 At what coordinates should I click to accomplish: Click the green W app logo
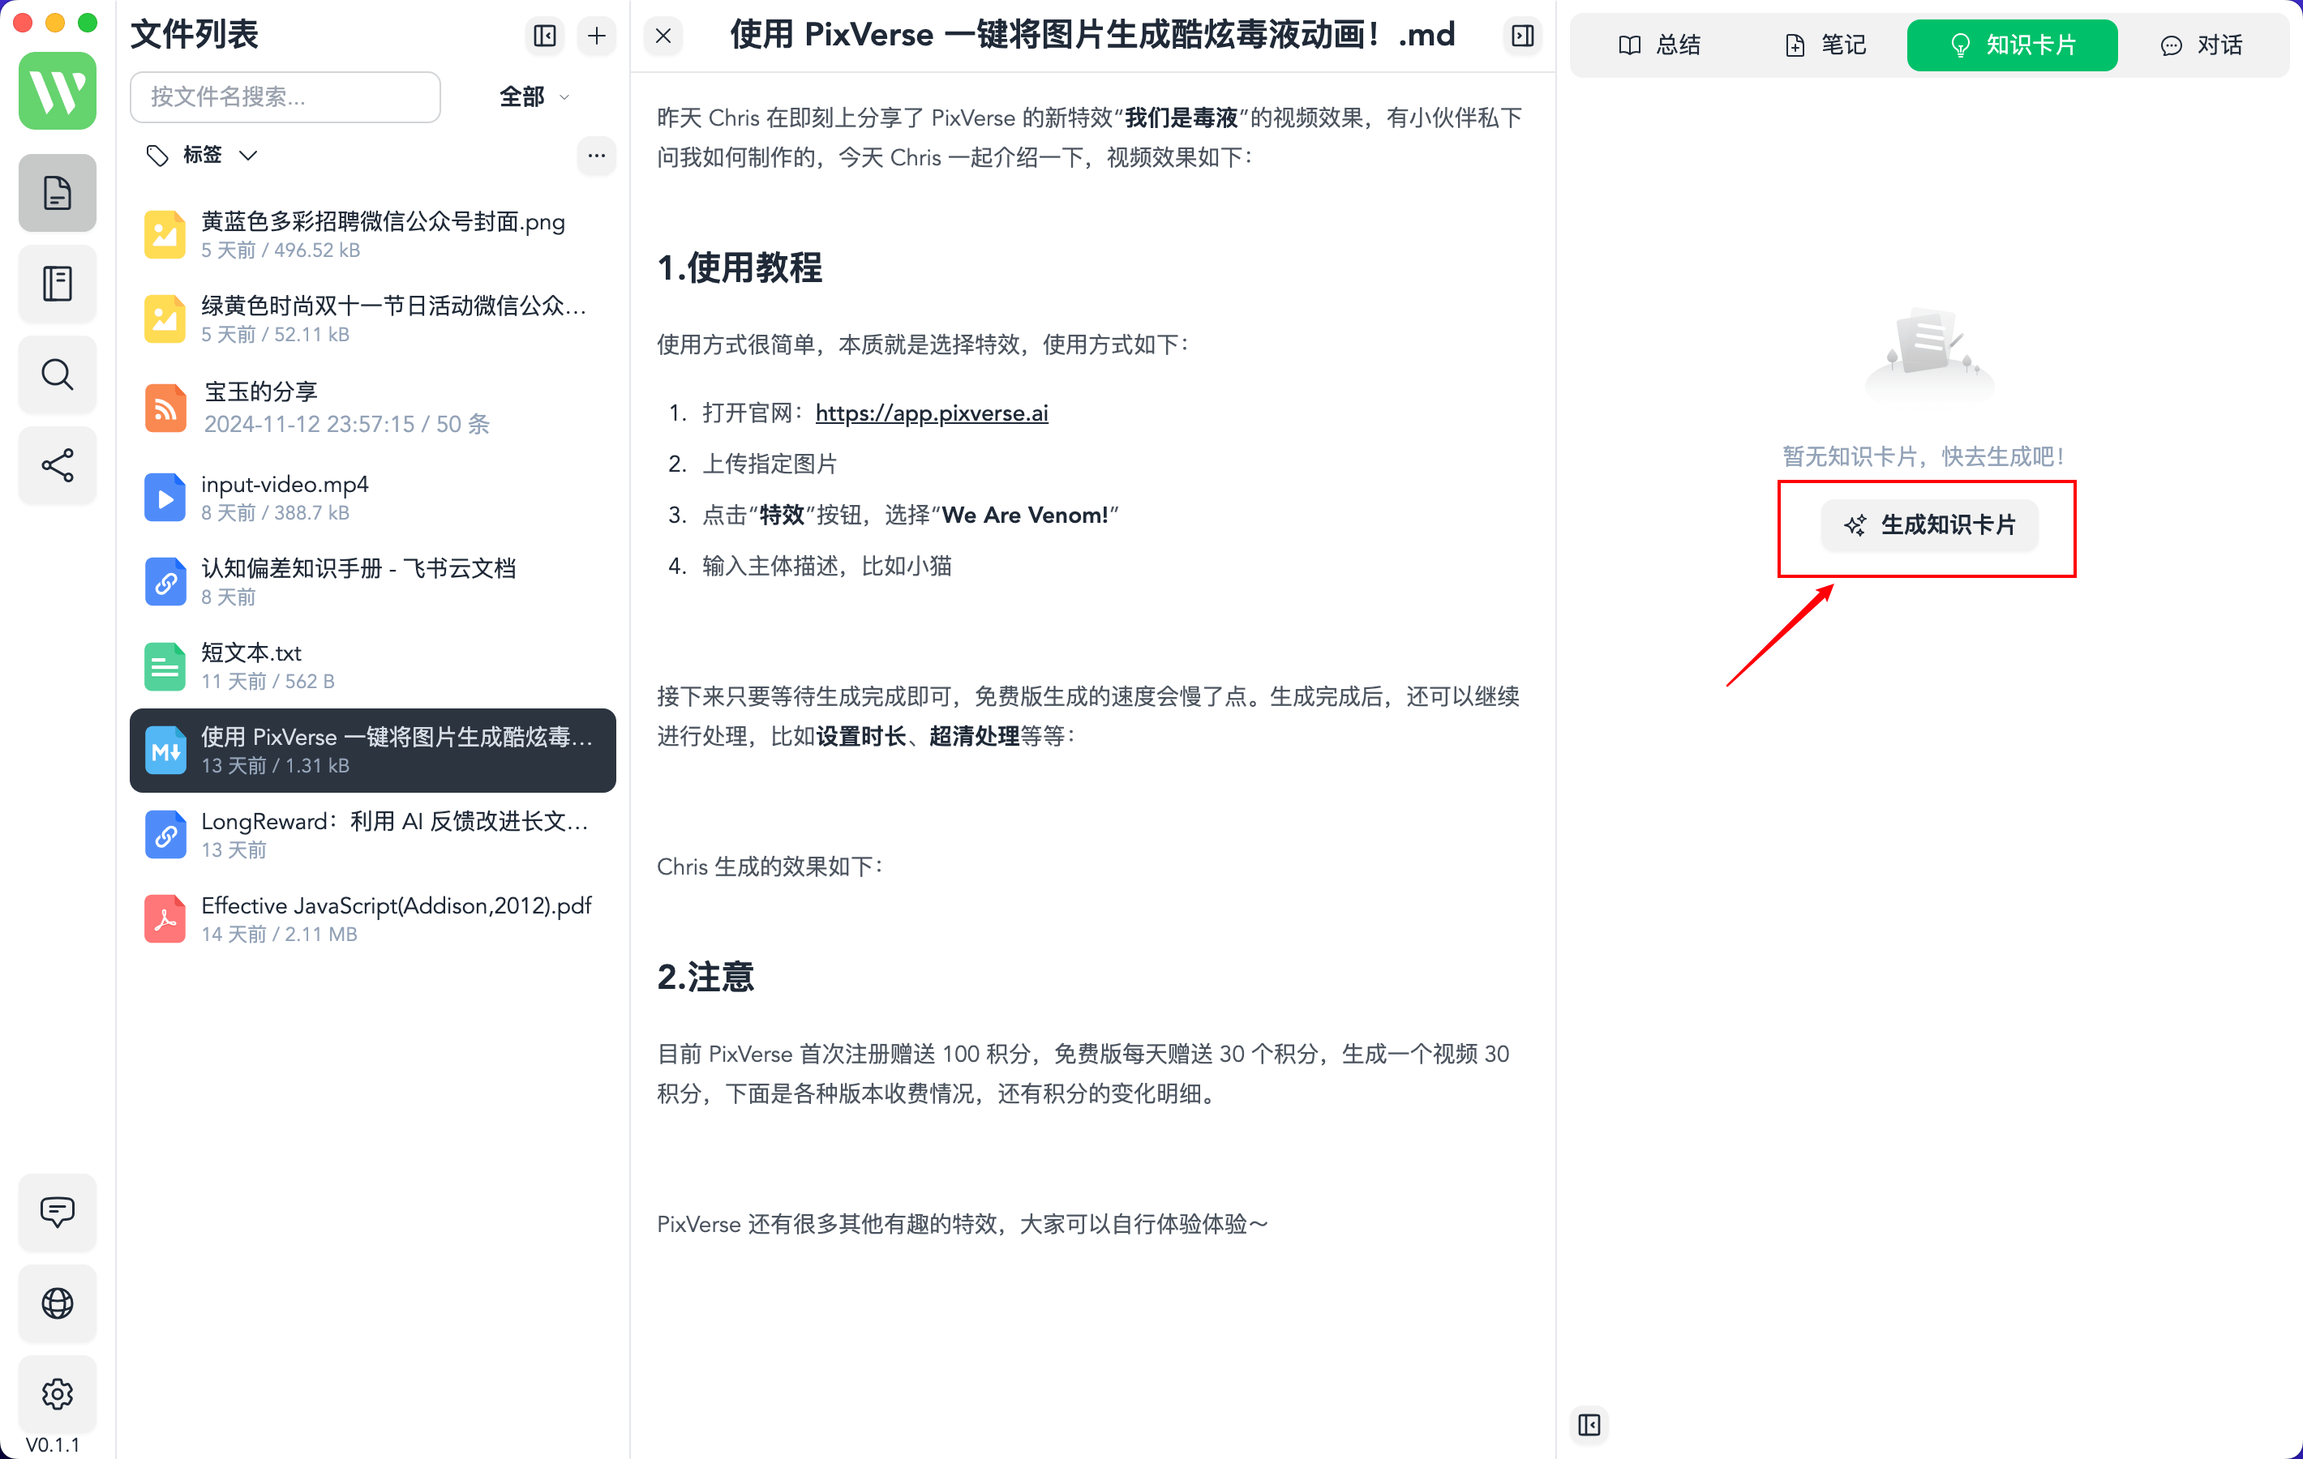point(58,91)
